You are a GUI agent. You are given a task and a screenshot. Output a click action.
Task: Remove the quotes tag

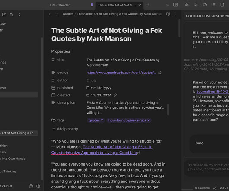102,120
